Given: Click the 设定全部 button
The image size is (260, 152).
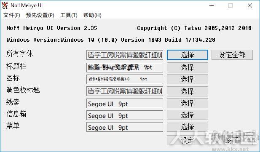Looking at the screenshot, I should 232,55.
